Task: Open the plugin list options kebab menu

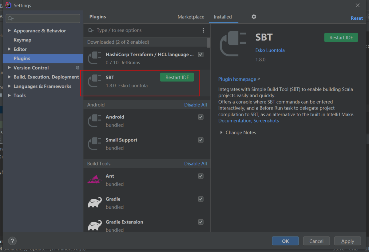Action: pos(203,30)
